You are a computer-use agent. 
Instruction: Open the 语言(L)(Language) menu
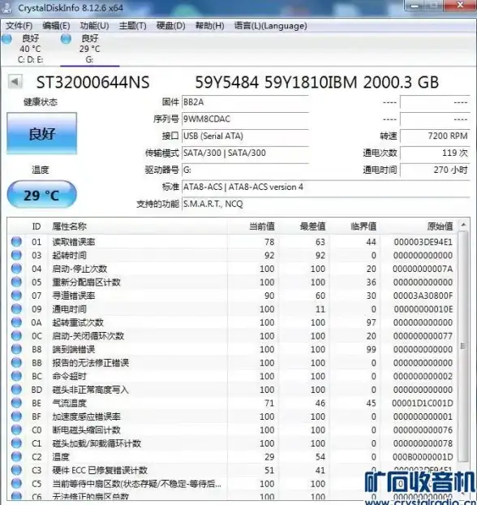pyautogui.click(x=270, y=26)
